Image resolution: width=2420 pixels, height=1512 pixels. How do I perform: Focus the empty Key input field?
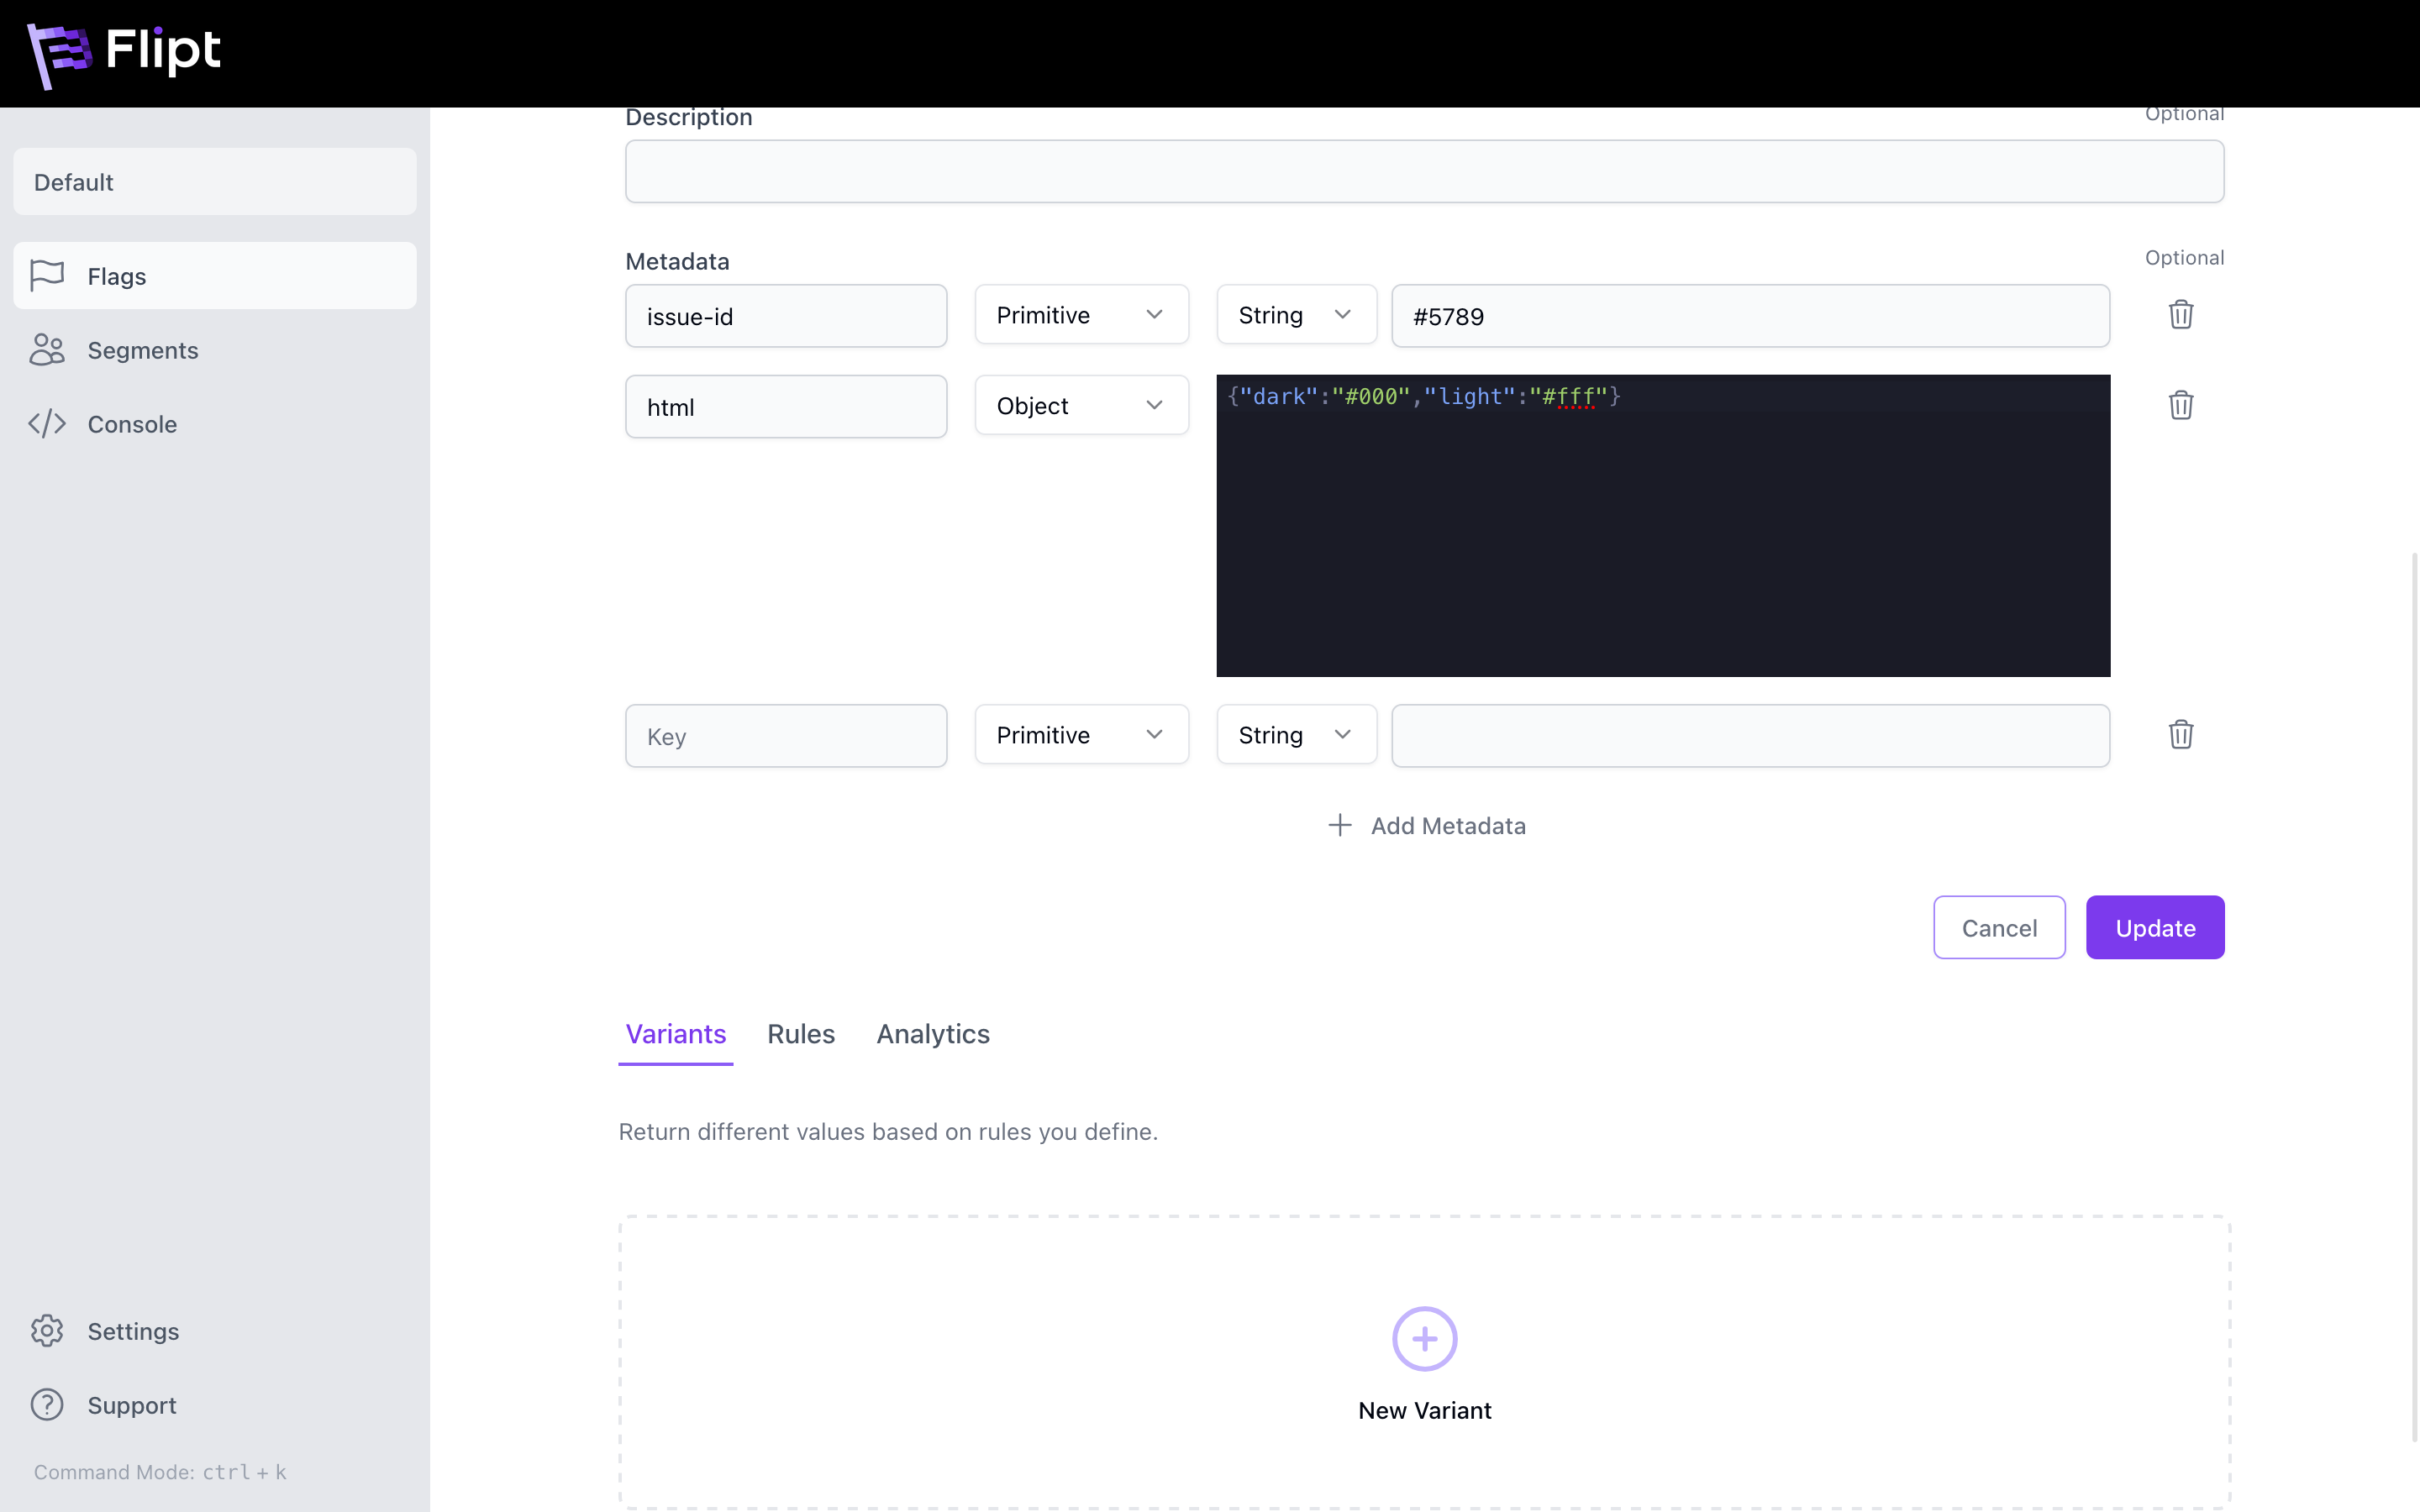click(x=785, y=737)
